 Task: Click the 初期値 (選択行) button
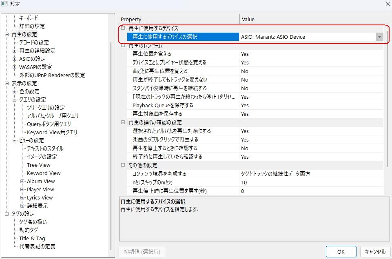coord(142,252)
